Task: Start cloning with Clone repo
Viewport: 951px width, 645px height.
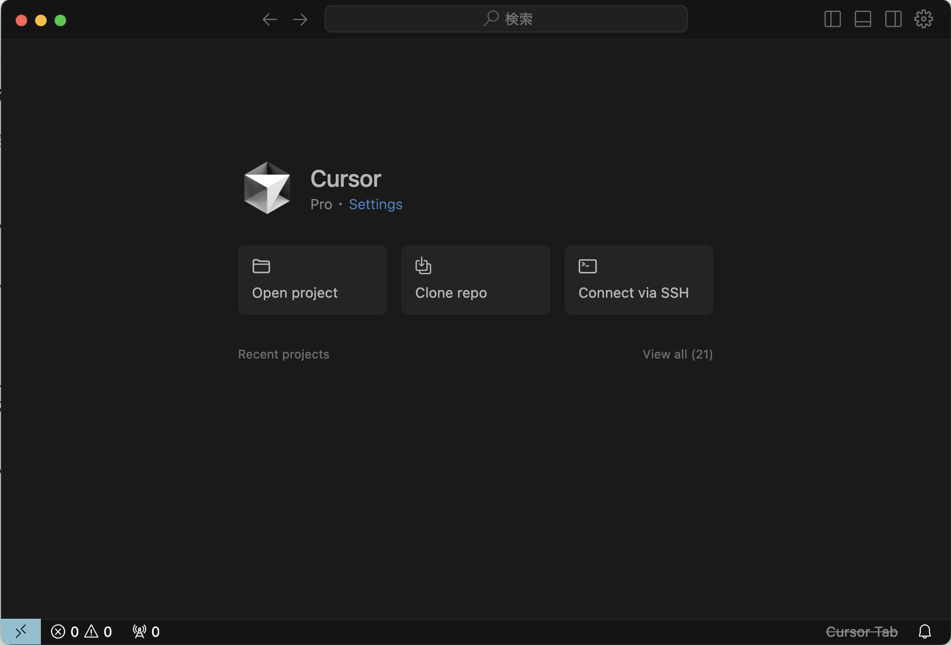Action: pyautogui.click(x=475, y=280)
